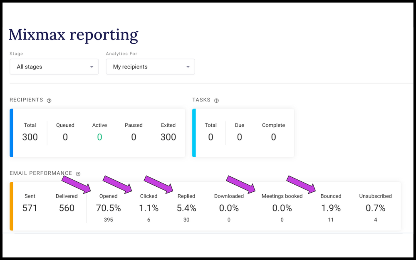
Task: Select the Complete count under TASKS
Action: (273, 137)
